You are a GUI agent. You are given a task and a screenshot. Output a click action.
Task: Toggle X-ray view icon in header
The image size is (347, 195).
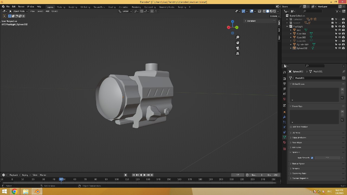coord(260,11)
